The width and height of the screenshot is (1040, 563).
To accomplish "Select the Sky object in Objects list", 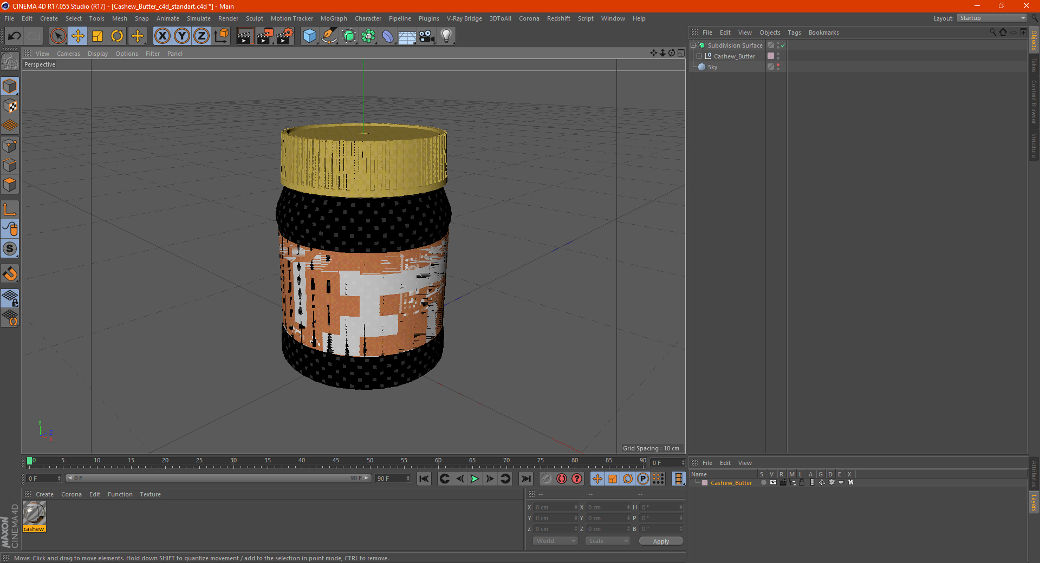I will (x=712, y=67).
